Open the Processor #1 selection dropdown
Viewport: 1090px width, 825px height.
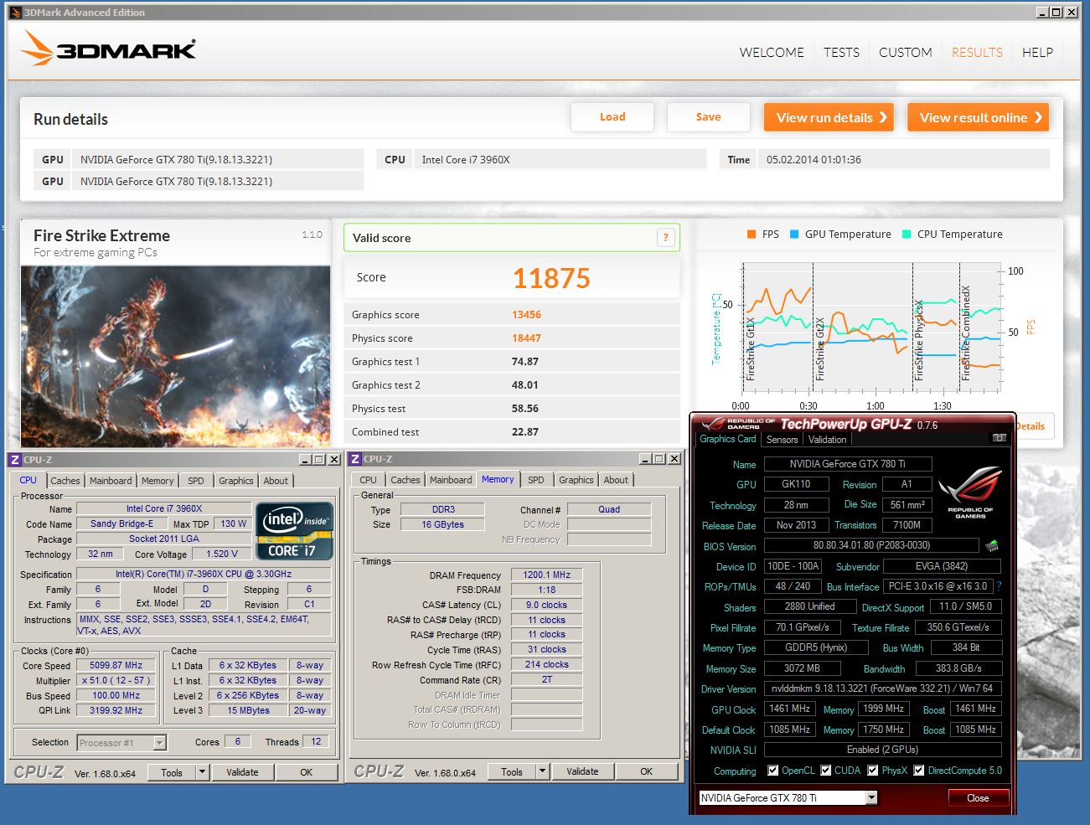tap(160, 743)
